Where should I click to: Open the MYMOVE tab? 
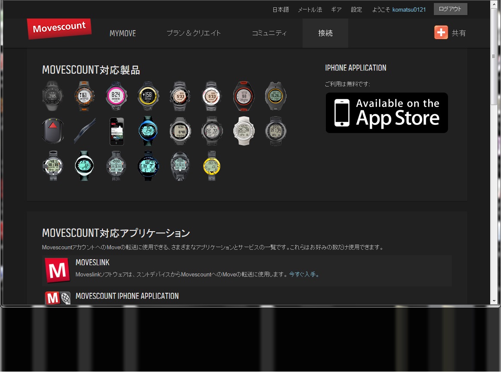coord(123,33)
